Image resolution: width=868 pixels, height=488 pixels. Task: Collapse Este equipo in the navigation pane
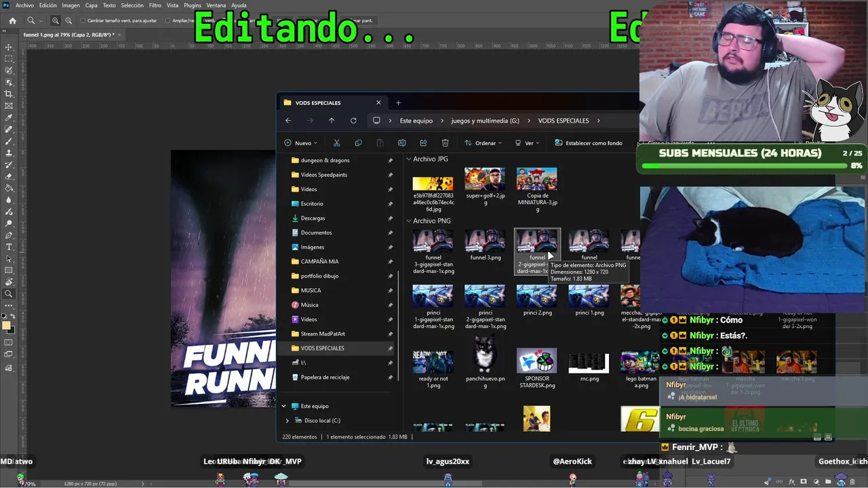(283, 406)
